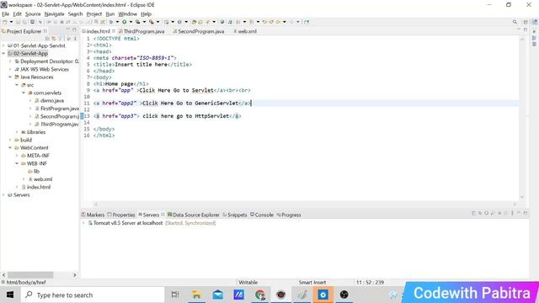Expand the Servers project node
The height and width of the screenshot is (303, 539).
pos(3,195)
